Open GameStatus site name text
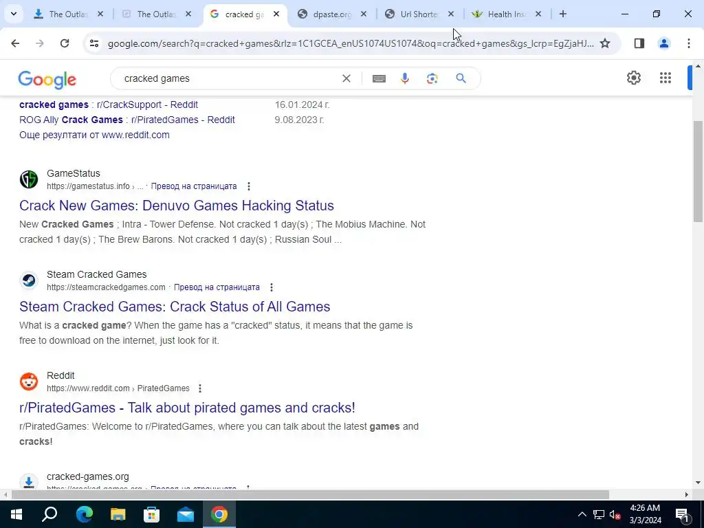The width and height of the screenshot is (704, 528). [73, 173]
